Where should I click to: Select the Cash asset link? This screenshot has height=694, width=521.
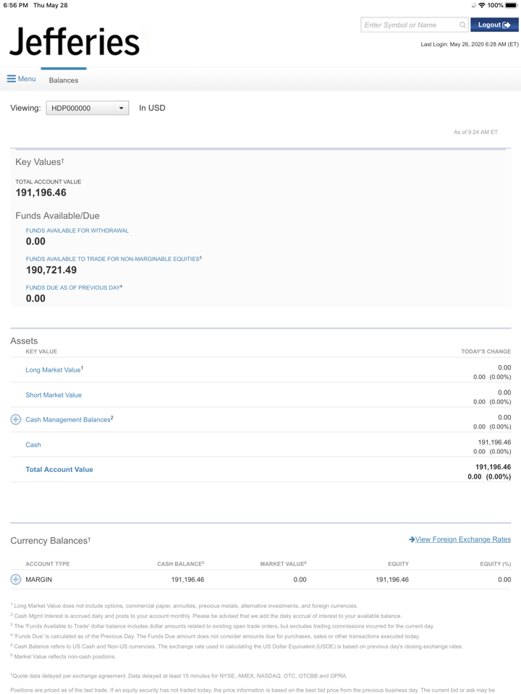pyautogui.click(x=33, y=445)
